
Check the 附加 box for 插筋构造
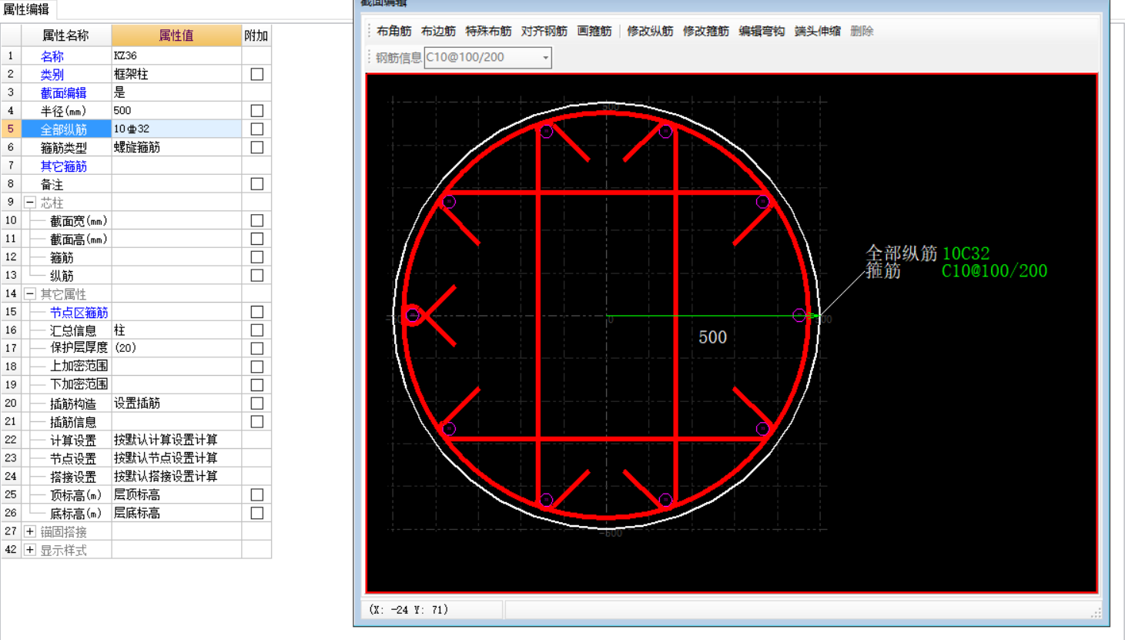[x=257, y=404]
